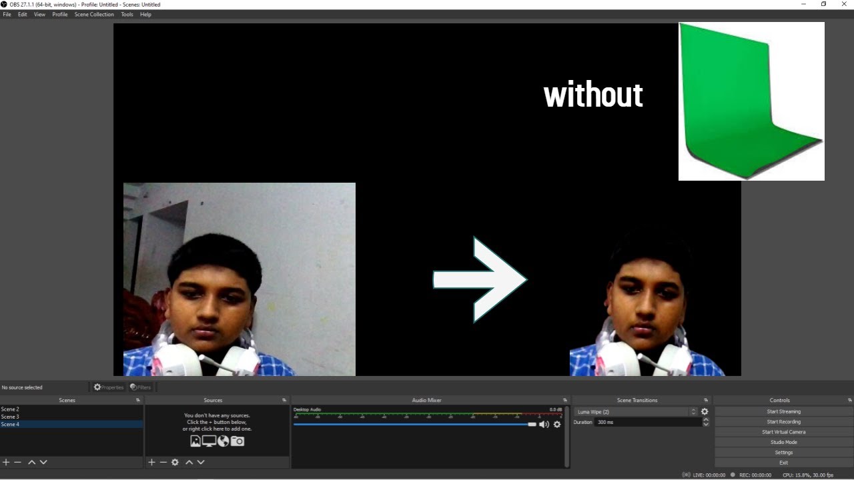
Task: Remove source using Sources minus icon
Action: (x=163, y=462)
